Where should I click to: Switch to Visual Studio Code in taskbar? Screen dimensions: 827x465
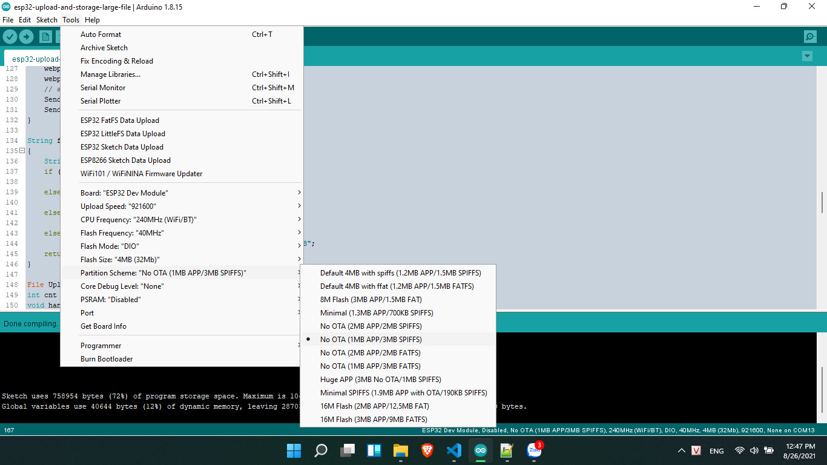coord(453,450)
